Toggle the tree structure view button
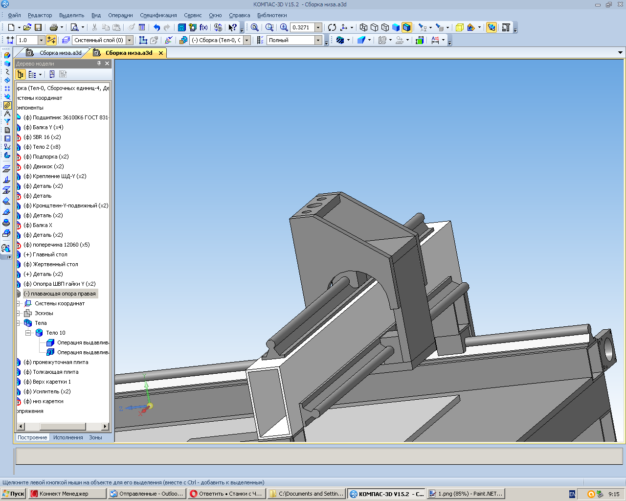The height and width of the screenshot is (501, 626). coord(20,74)
